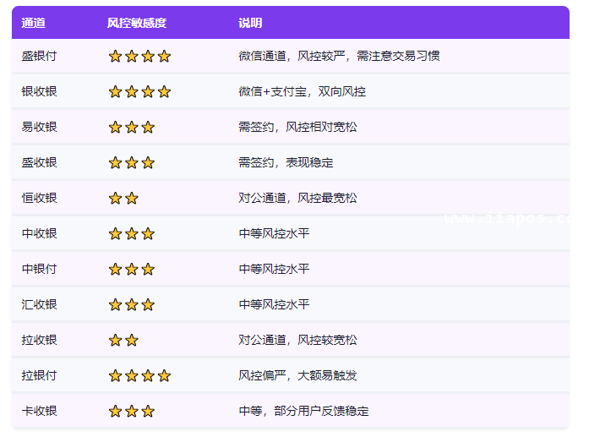Image resolution: width=589 pixels, height=437 pixels.
Task: Click description 对公通道，风控较宽松
Action: click(297, 340)
